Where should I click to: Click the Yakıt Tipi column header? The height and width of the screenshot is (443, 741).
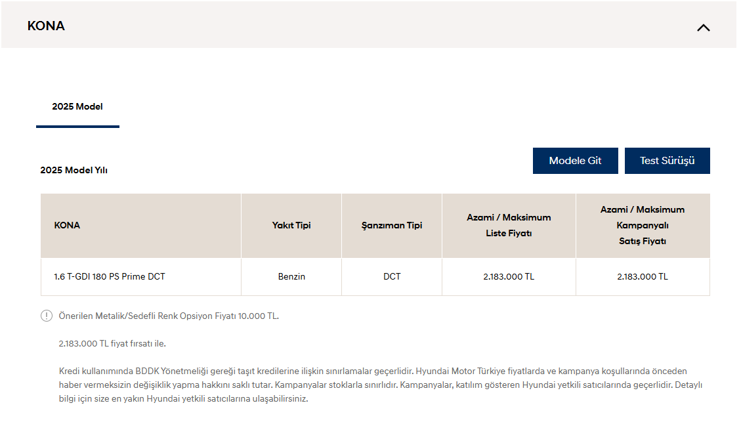pos(291,226)
